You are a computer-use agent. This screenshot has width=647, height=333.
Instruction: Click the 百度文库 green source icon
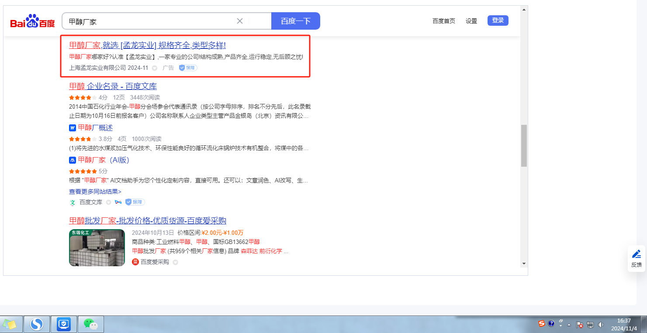pyautogui.click(x=73, y=203)
